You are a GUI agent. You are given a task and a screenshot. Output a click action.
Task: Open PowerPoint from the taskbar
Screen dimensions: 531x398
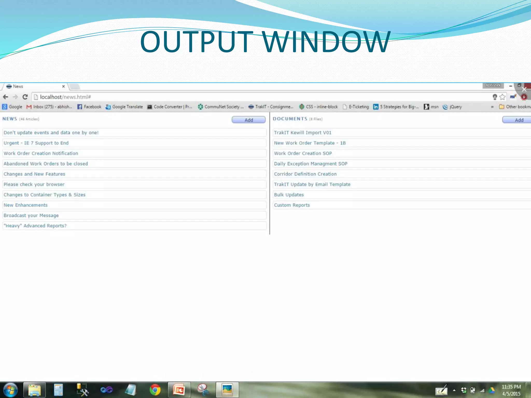click(179, 390)
